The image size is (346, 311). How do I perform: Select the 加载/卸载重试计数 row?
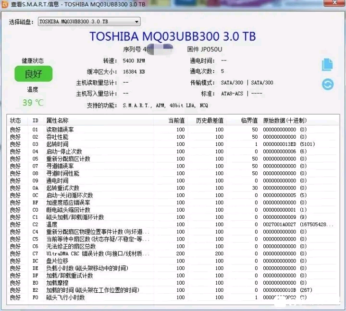point(173,275)
